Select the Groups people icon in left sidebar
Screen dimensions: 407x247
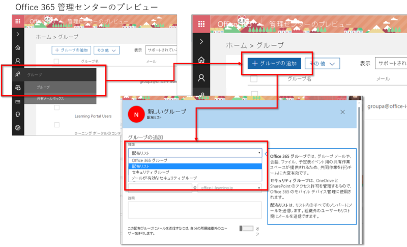tap(18, 74)
